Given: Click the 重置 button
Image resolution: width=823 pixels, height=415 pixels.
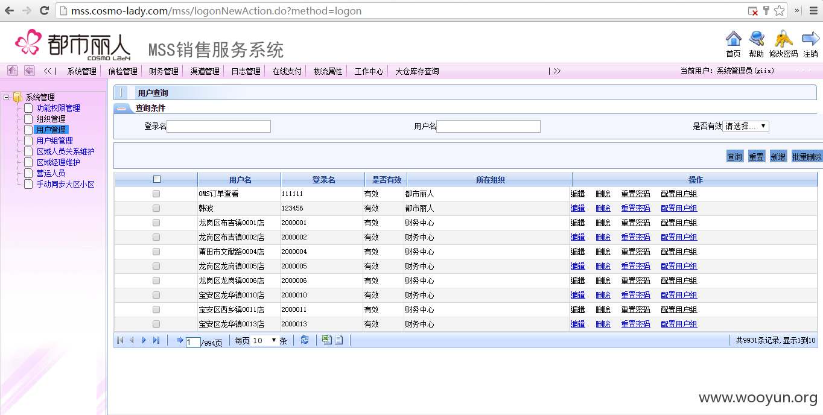Looking at the screenshot, I should [756, 156].
